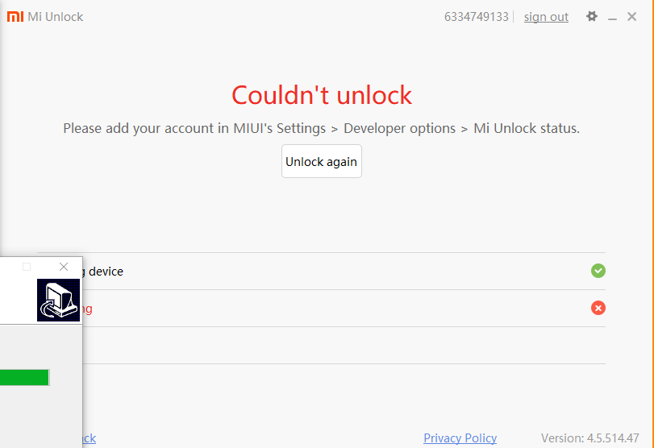
Task: Click the version number text
Action: click(589, 438)
